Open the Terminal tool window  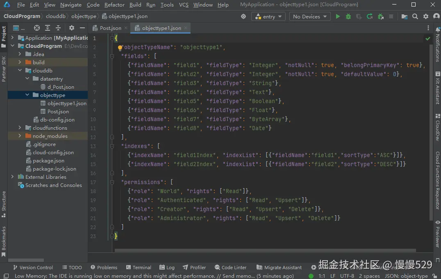(x=139, y=268)
